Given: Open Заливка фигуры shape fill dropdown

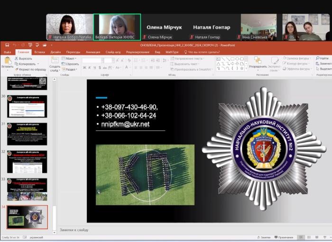Looking at the screenshot, I should tap(298, 58).
